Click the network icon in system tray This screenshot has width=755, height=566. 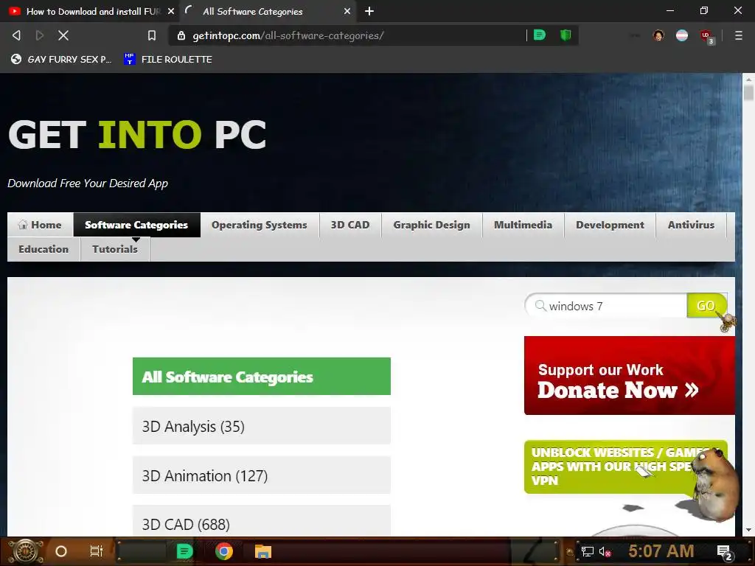point(588,551)
